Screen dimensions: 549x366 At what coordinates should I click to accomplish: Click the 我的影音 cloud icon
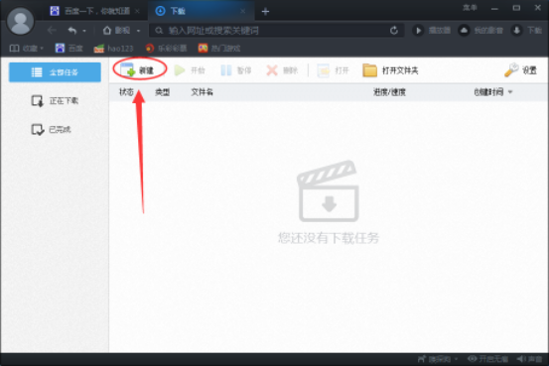tap(464, 31)
